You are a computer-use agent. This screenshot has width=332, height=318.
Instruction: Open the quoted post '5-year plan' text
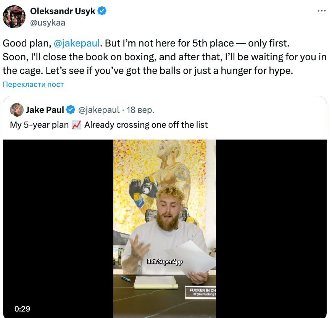pos(109,125)
